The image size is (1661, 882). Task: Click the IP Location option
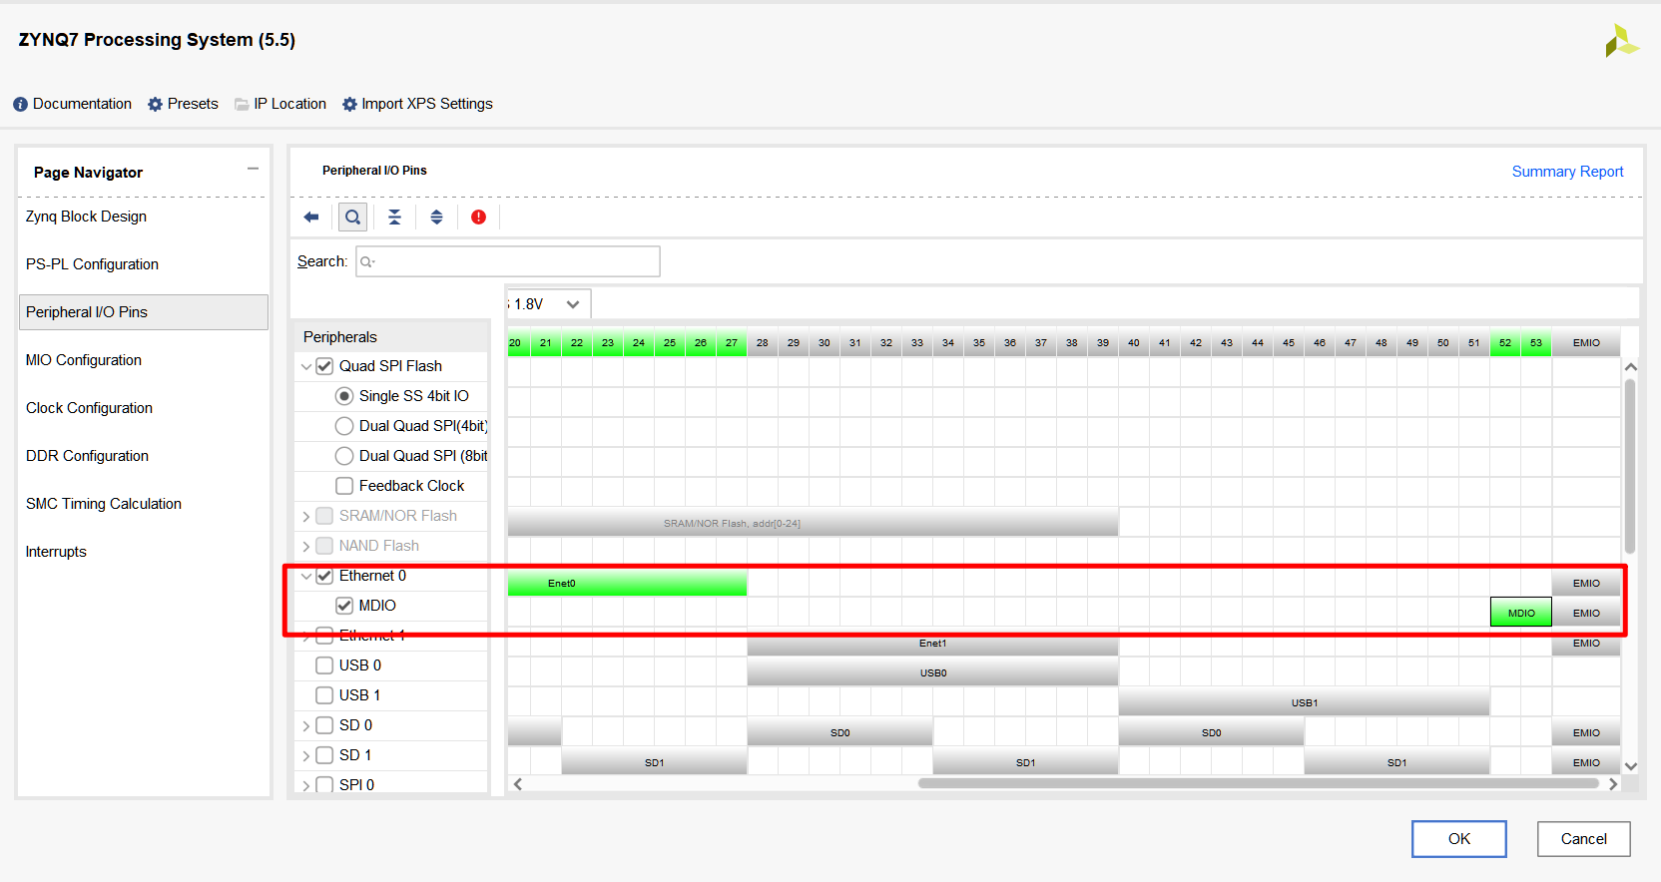coord(289,104)
